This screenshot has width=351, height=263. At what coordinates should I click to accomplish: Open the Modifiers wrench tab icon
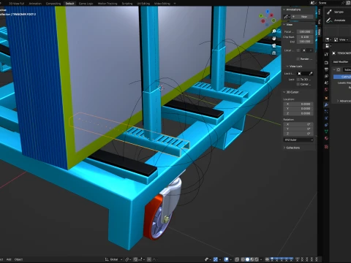pos(326,105)
